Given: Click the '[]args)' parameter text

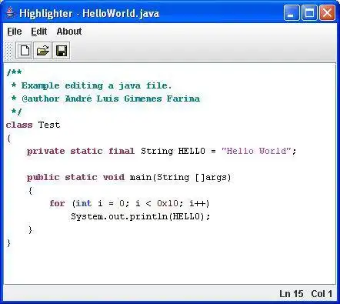Looking at the screenshot, I should 213,178.
